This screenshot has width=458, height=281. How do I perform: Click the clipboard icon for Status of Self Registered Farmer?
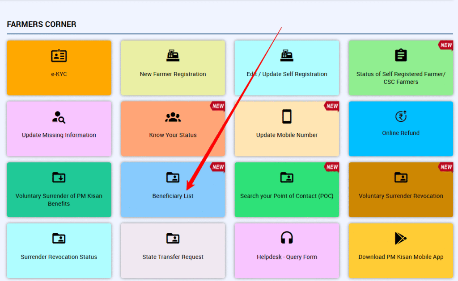click(401, 55)
